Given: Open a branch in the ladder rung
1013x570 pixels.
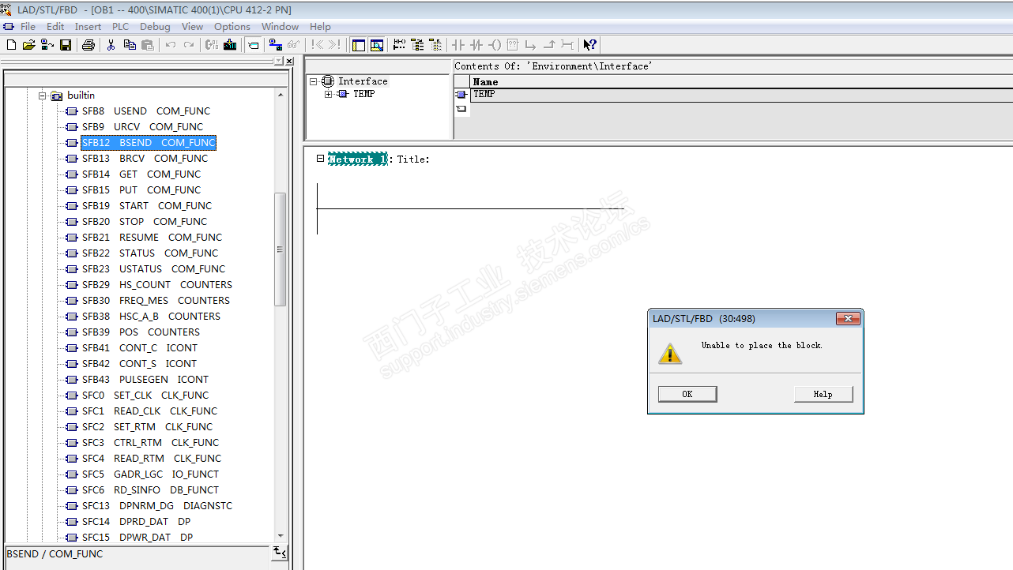Looking at the screenshot, I should click(531, 45).
